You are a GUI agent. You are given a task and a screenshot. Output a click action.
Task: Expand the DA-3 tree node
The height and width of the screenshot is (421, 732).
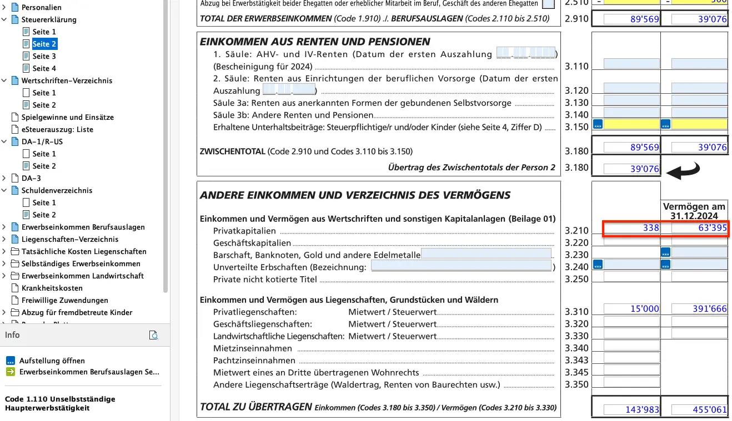(4, 178)
